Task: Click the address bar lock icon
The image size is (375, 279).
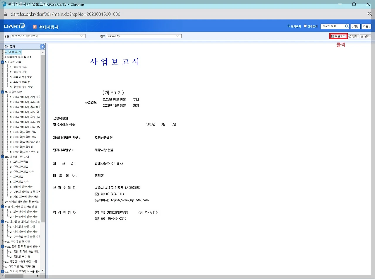Action: [5, 14]
